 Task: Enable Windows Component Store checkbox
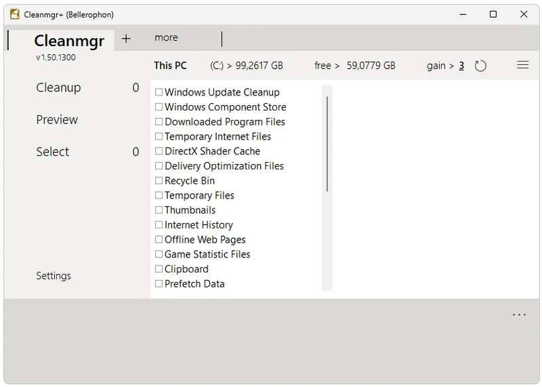pos(159,107)
